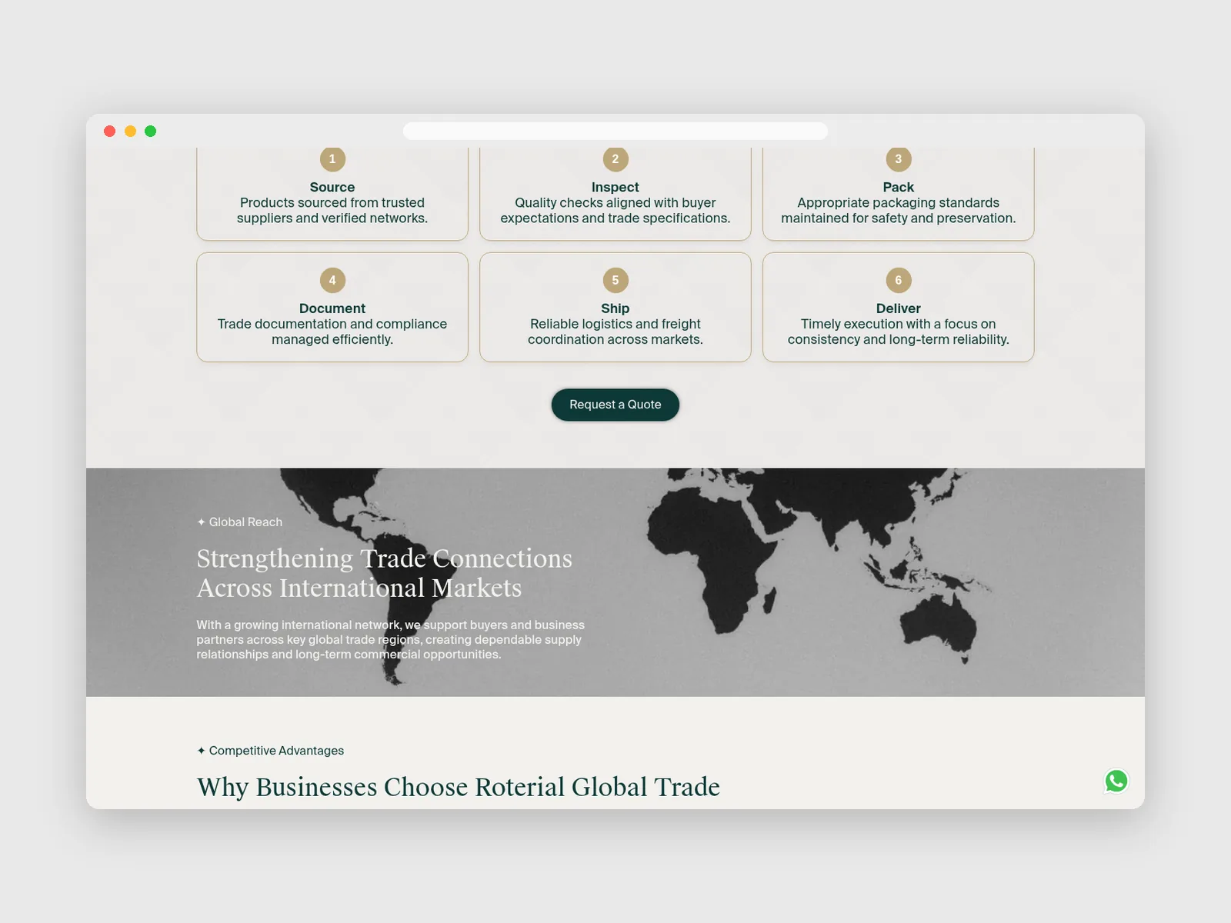
Task: Click 'Strengthening Trade Connections' headline
Action: (x=385, y=573)
